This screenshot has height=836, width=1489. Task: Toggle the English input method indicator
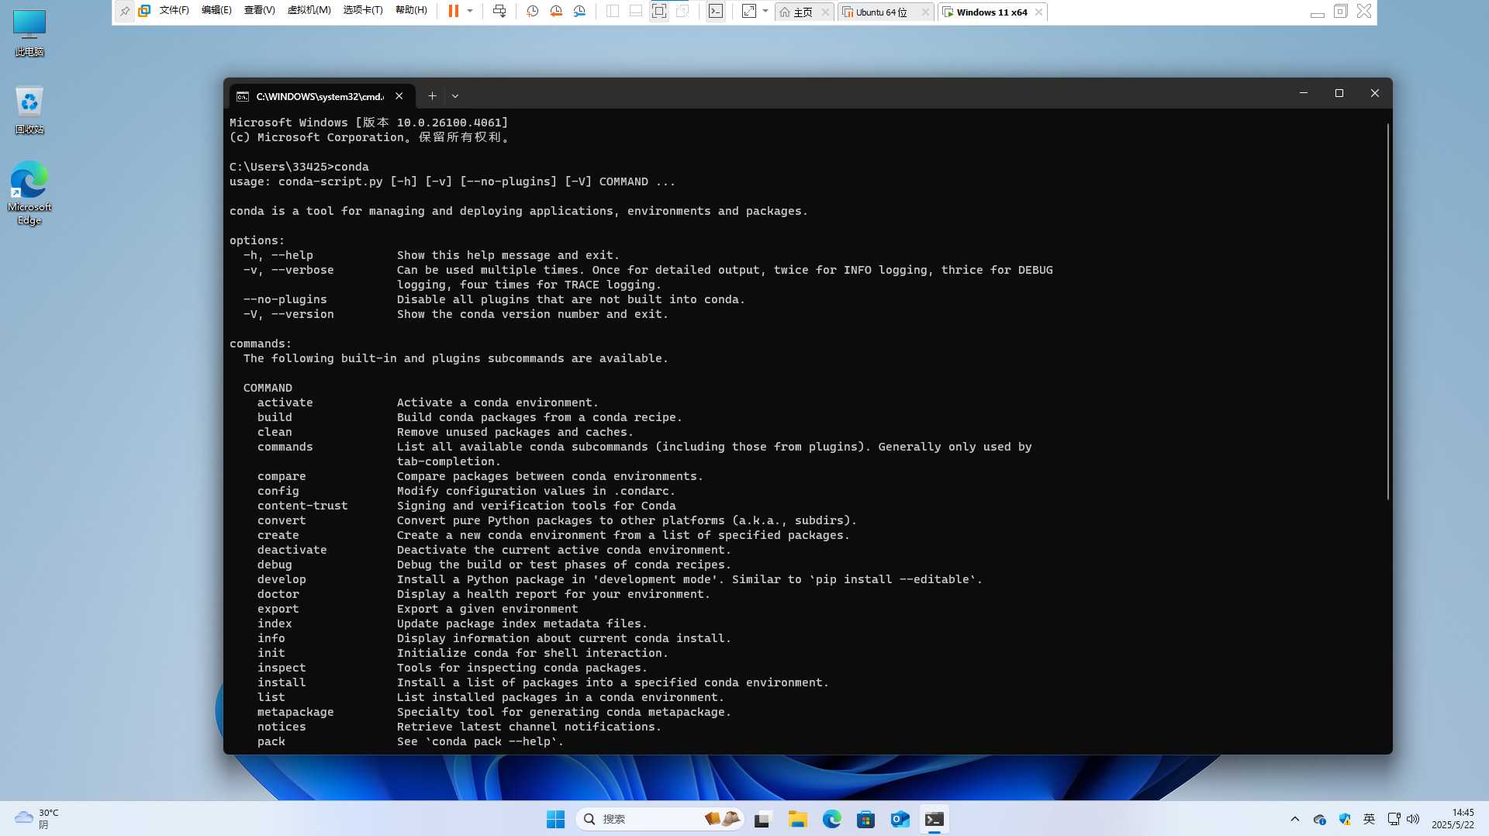(x=1369, y=819)
